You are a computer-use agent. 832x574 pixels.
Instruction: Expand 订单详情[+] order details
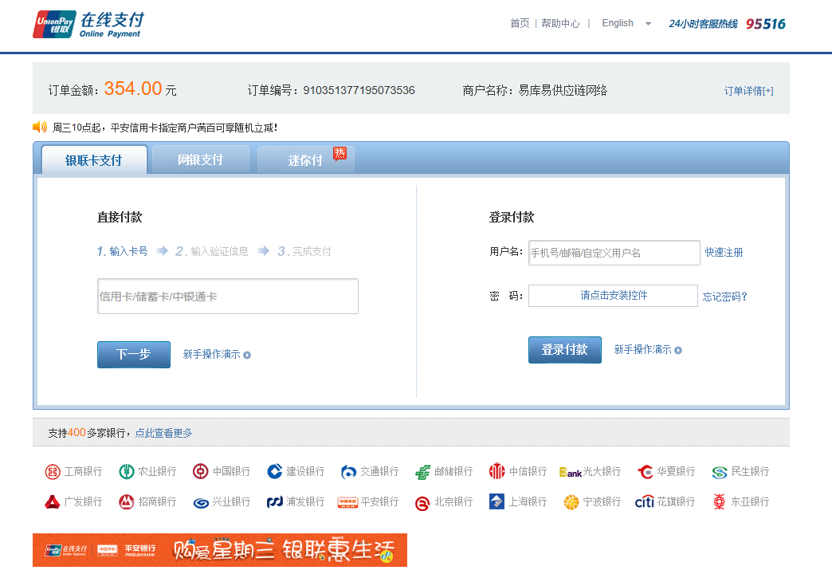[748, 91]
